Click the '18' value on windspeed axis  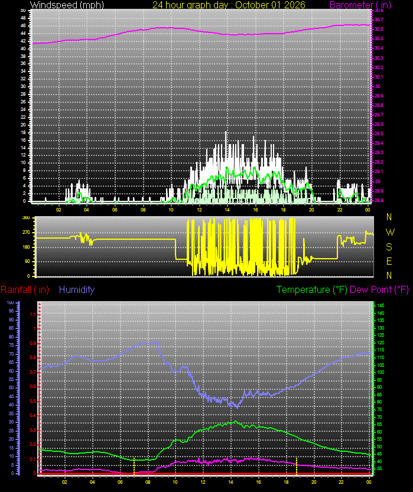point(23,132)
